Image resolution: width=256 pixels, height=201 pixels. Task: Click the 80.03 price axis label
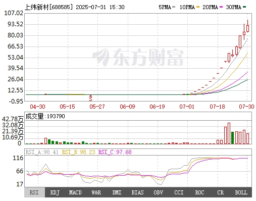click(x=15, y=35)
